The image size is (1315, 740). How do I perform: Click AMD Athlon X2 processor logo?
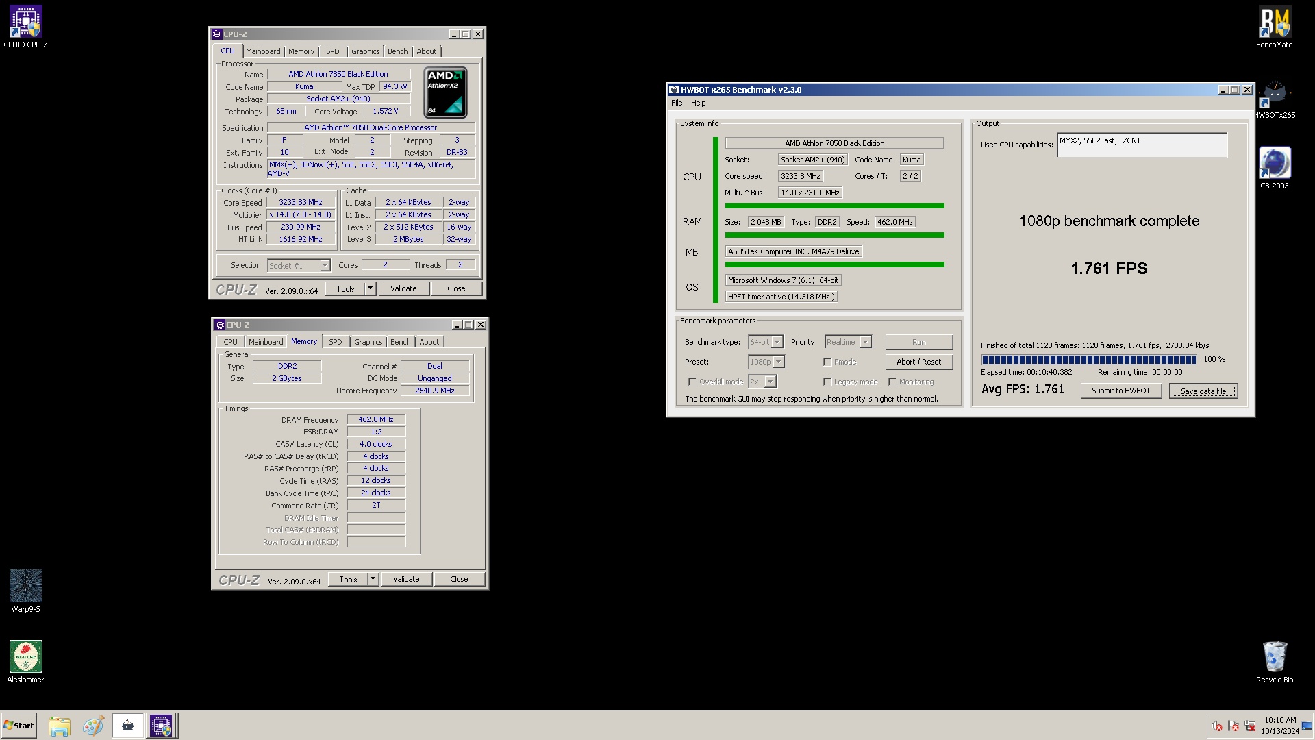[x=445, y=92]
